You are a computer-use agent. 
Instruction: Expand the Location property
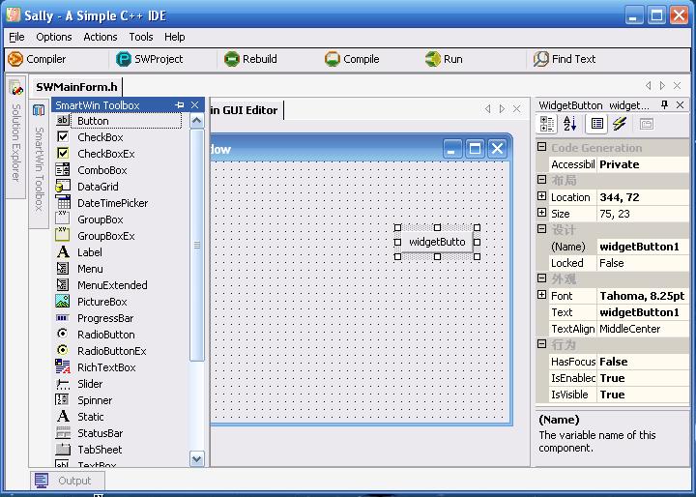[541, 196]
